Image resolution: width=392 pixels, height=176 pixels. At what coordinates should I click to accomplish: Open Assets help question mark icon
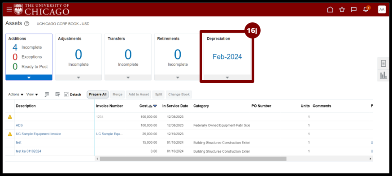tap(27, 24)
